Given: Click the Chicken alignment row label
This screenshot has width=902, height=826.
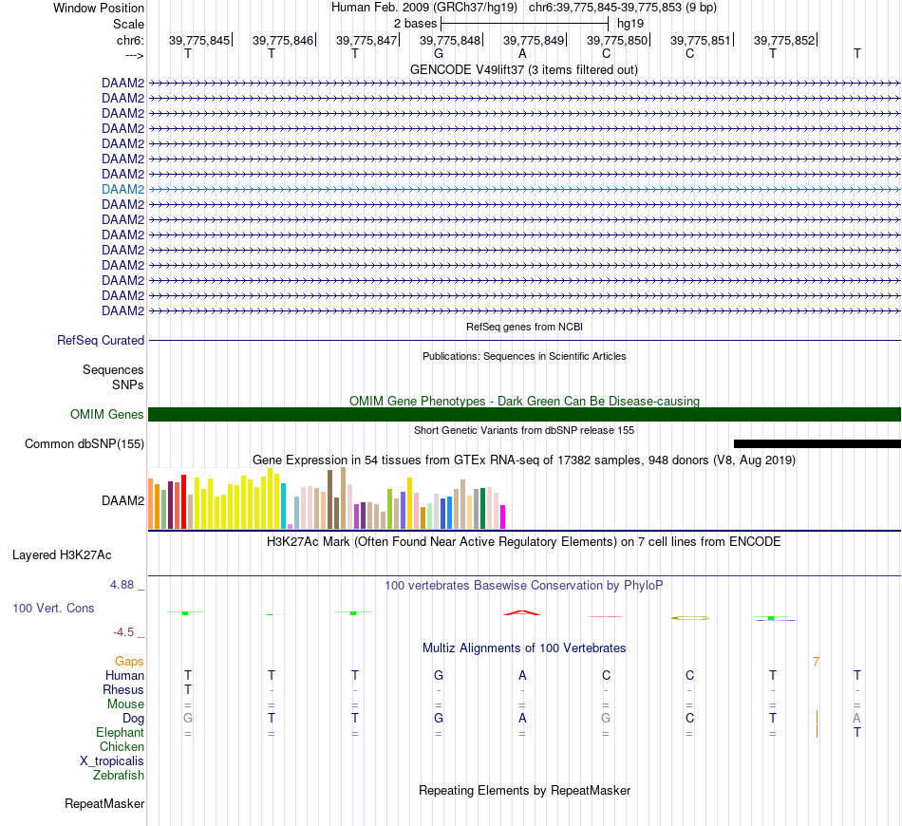Looking at the screenshot, I should pos(122,746).
